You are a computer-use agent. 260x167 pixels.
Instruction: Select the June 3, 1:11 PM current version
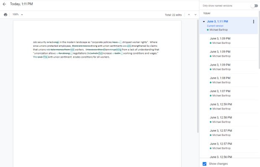click(x=229, y=25)
